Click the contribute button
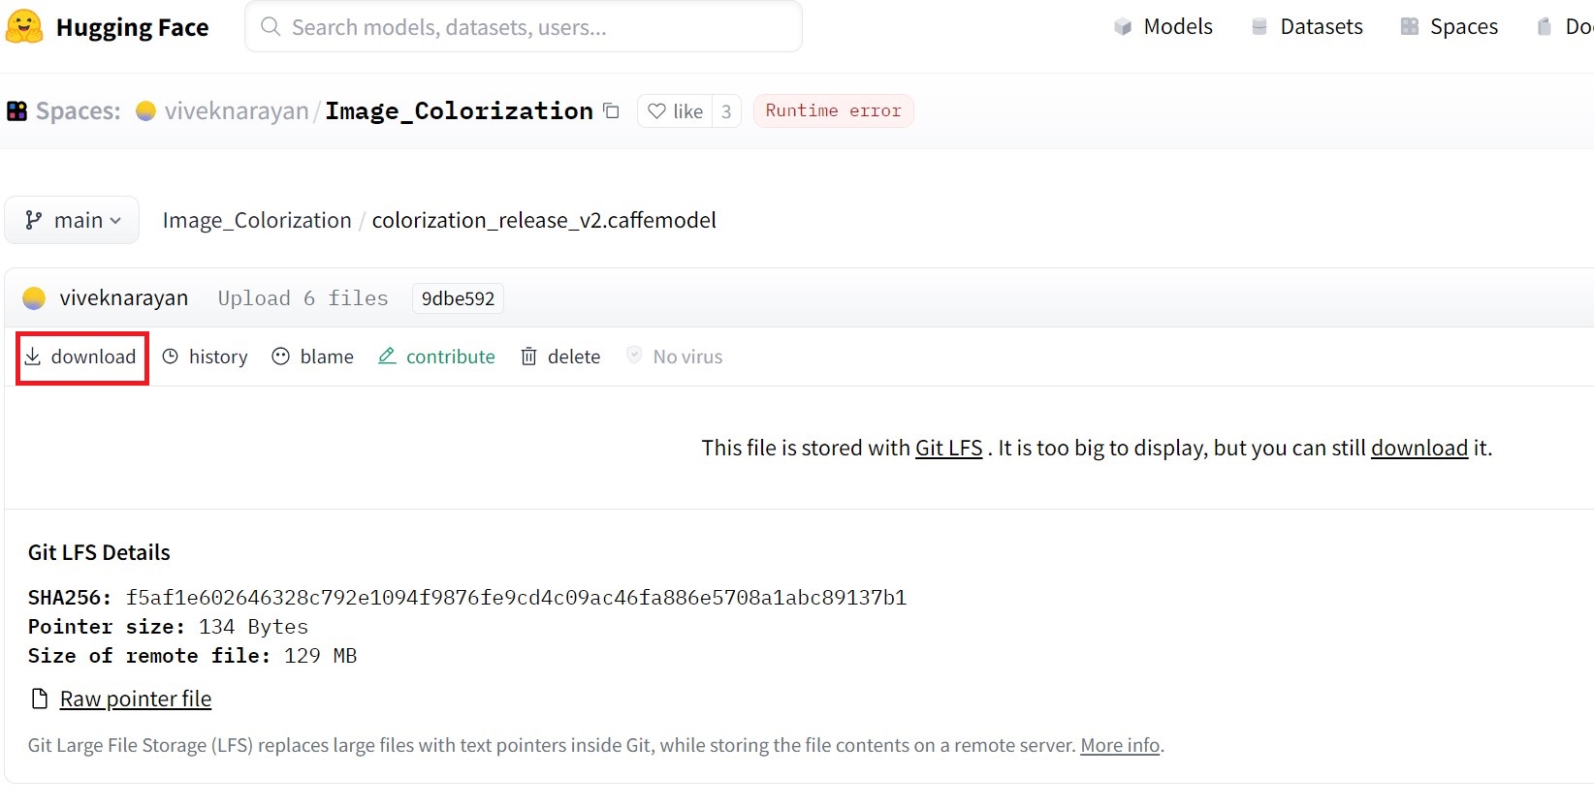The image size is (1594, 808). (436, 357)
